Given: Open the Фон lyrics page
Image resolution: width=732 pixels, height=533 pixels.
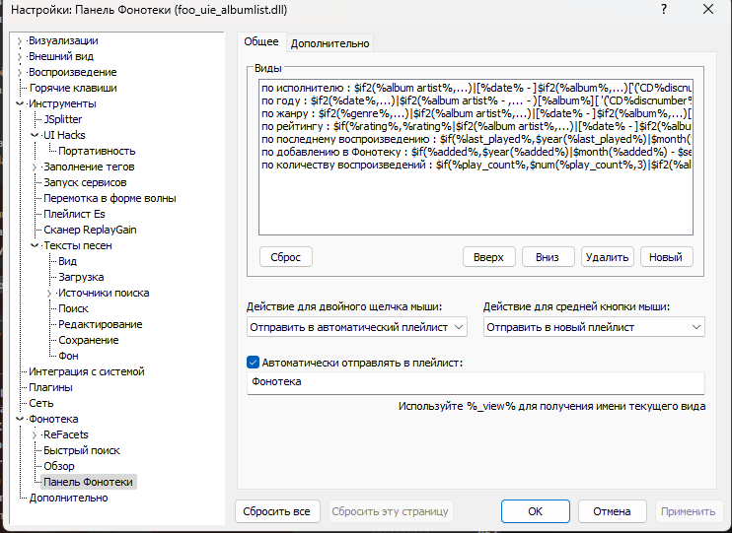Looking at the screenshot, I should [x=68, y=357].
